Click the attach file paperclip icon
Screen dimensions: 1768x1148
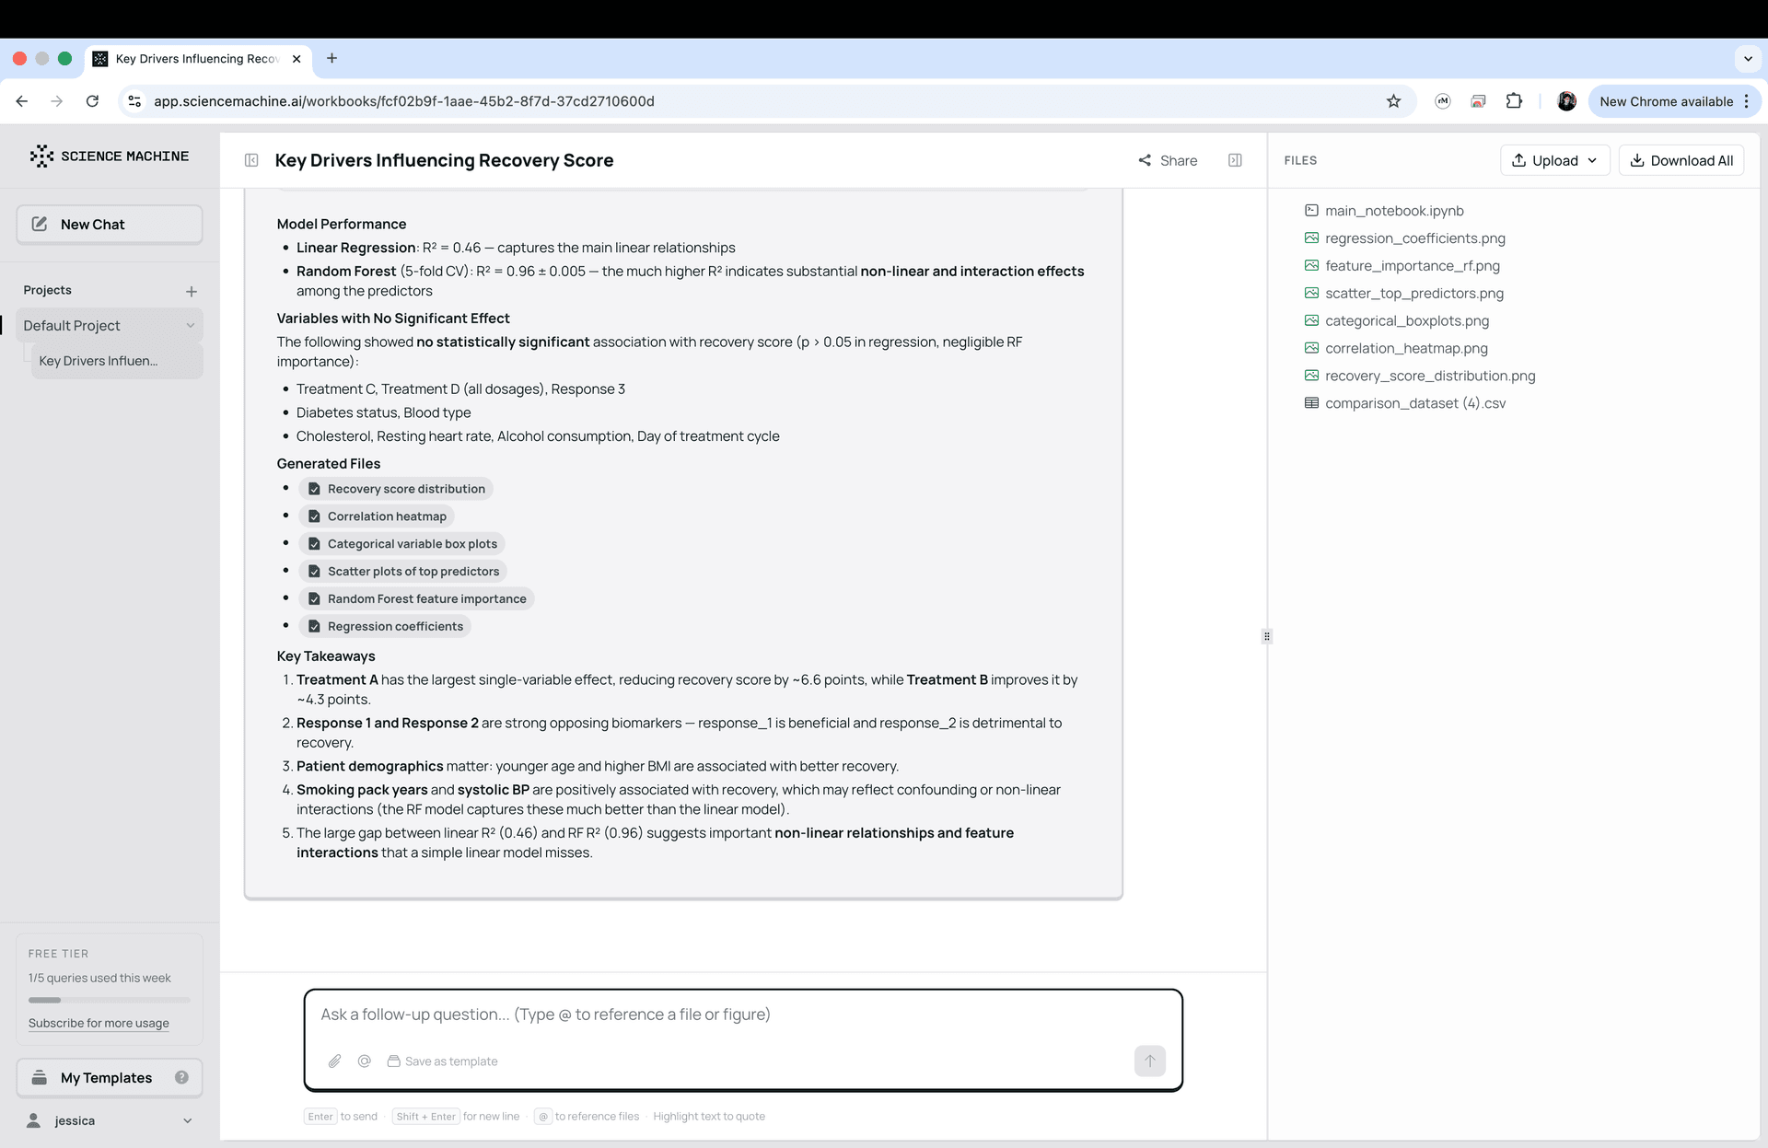334,1061
